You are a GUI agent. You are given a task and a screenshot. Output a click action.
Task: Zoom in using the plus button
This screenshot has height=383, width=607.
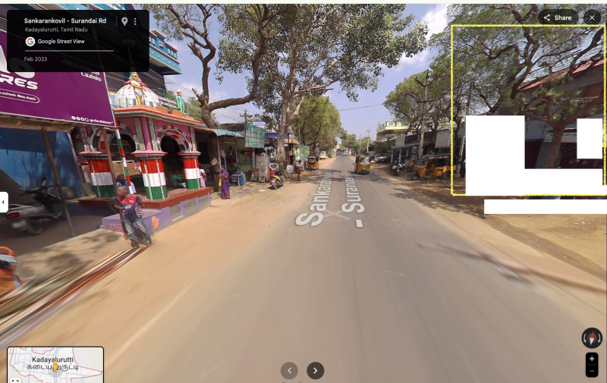[592, 358]
